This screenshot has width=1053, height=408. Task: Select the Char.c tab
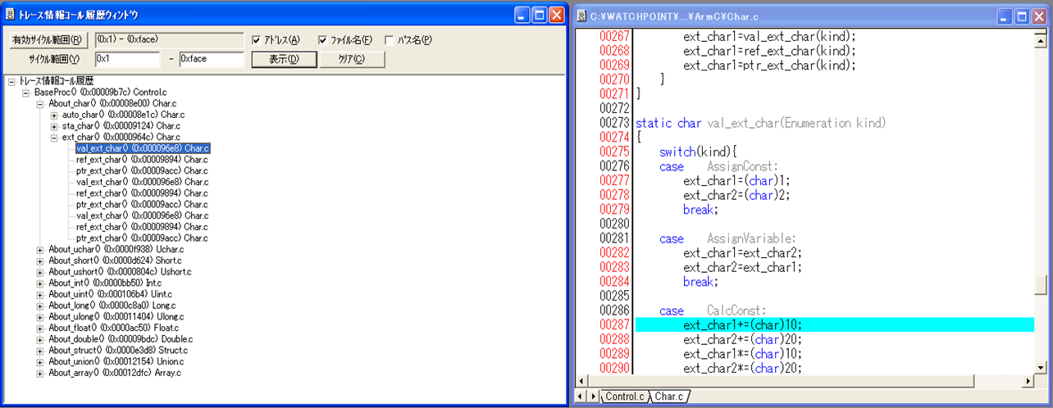click(x=668, y=397)
